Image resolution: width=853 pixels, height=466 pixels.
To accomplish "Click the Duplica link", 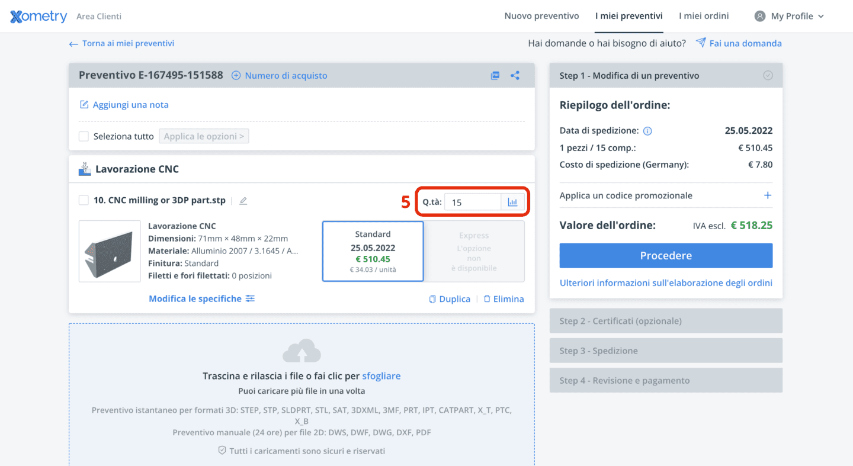I will point(455,299).
